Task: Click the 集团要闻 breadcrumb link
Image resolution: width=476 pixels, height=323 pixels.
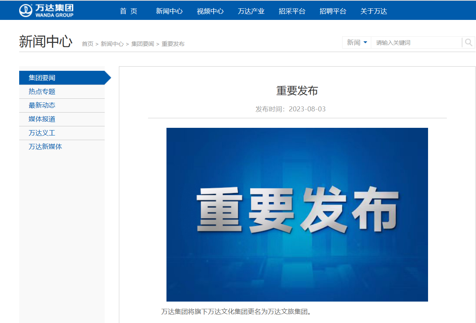Action: 143,44
